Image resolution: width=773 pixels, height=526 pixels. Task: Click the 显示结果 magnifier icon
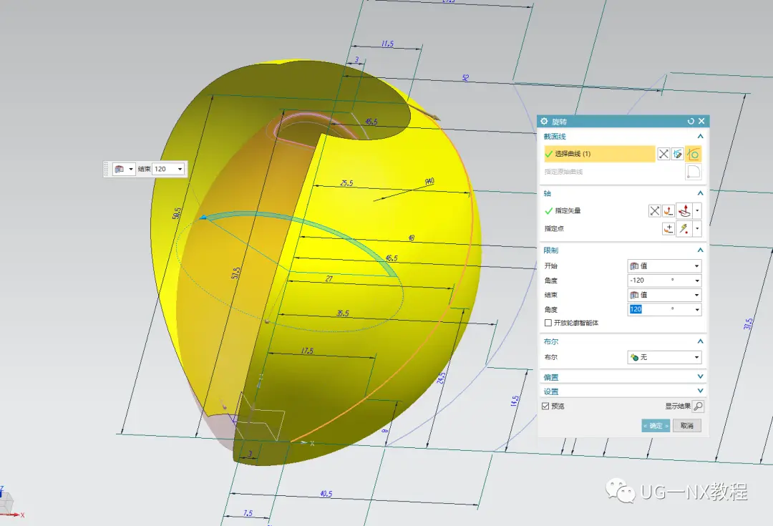click(698, 406)
